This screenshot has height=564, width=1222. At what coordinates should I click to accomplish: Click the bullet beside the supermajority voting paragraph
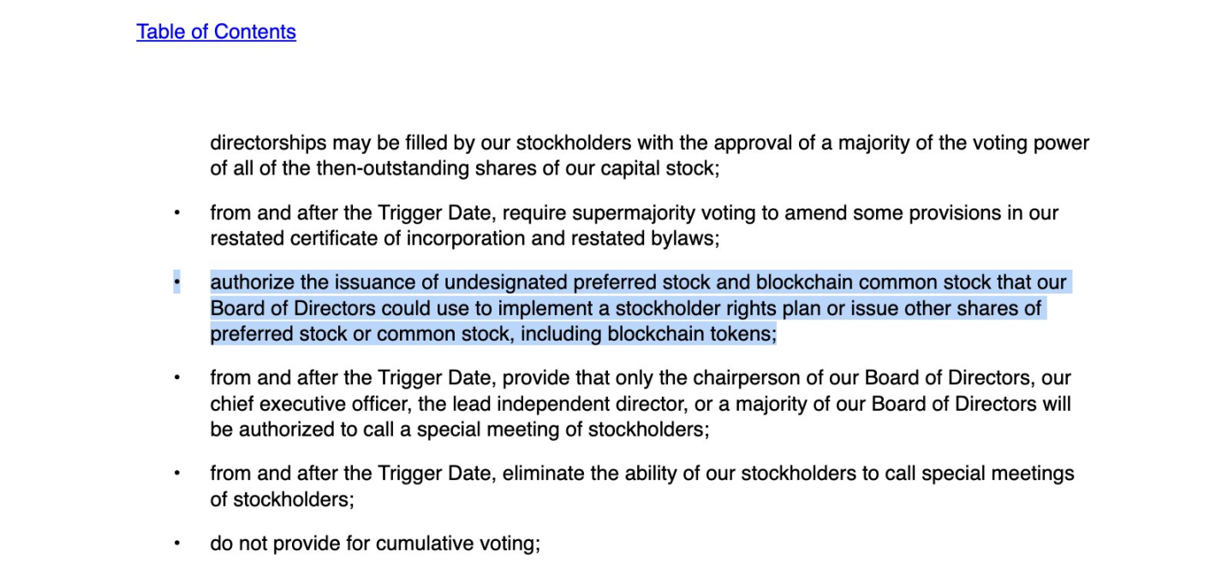177,212
